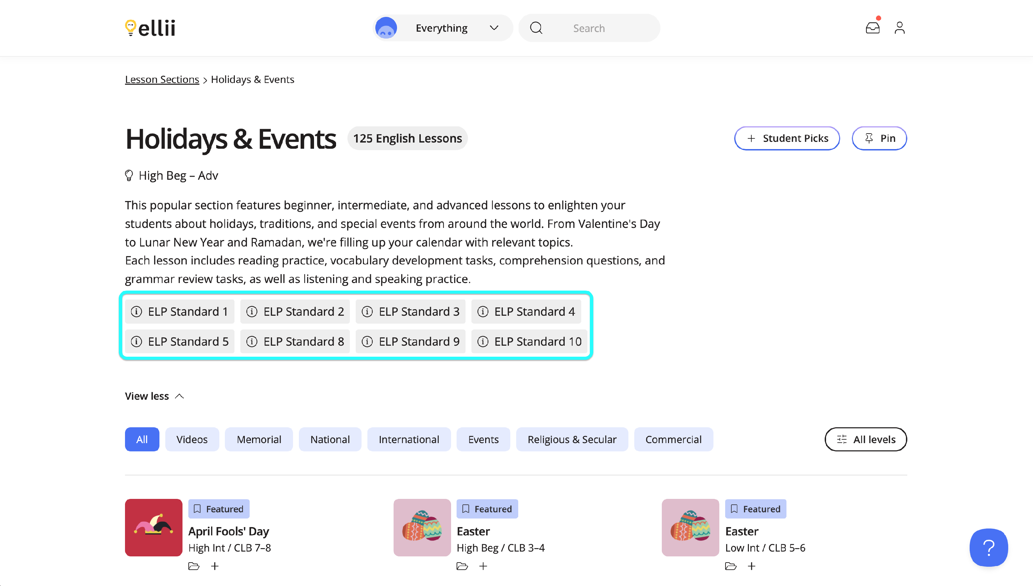1033x586 pixels.
Task: Go to Lesson Sections breadcrumb link
Action: (x=162, y=79)
